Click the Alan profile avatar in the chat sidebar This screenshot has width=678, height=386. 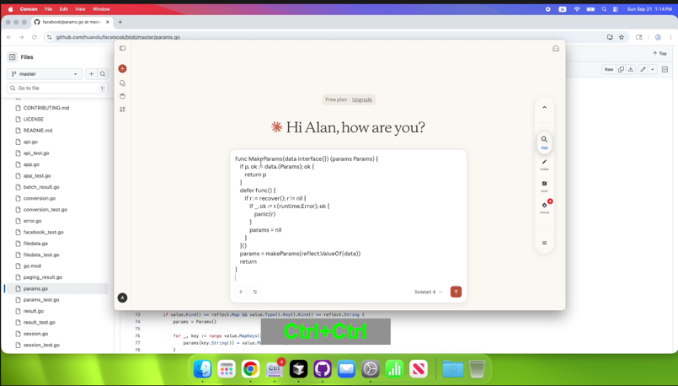tap(122, 298)
